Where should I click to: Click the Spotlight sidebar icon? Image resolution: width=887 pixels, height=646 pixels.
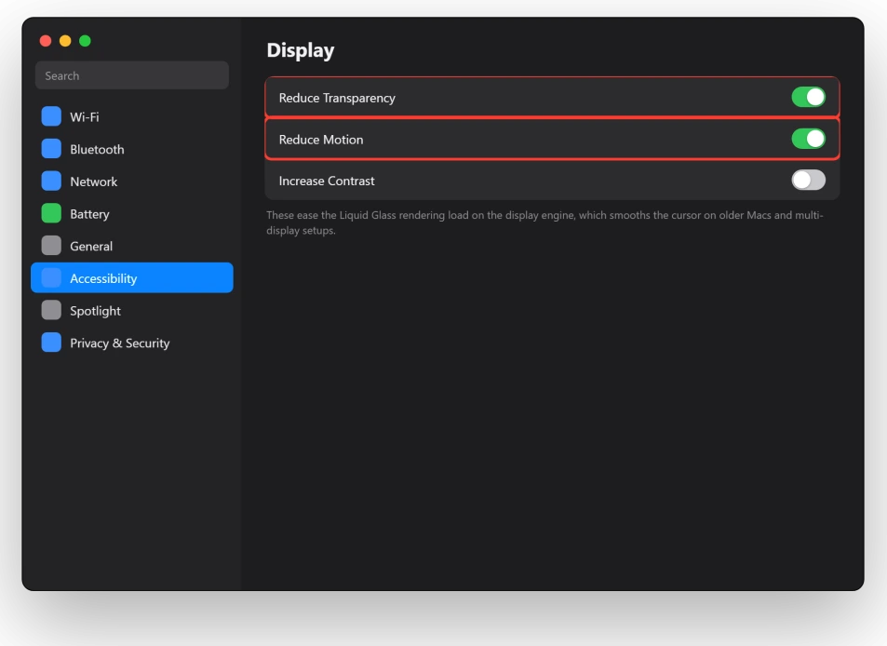[x=51, y=310]
